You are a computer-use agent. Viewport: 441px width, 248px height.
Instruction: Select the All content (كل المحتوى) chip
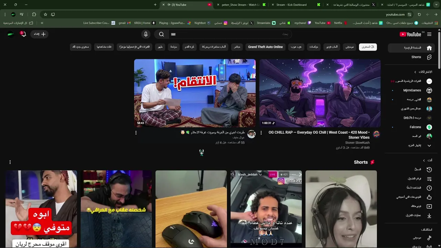point(368,47)
